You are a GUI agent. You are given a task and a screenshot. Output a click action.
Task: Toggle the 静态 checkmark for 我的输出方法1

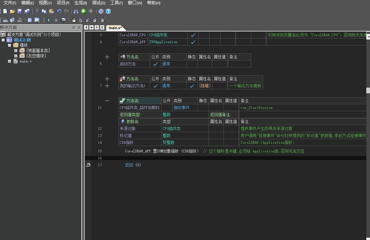coord(192,86)
